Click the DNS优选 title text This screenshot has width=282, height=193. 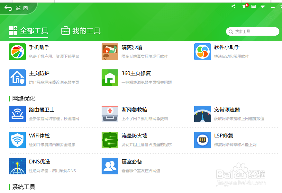40,162
